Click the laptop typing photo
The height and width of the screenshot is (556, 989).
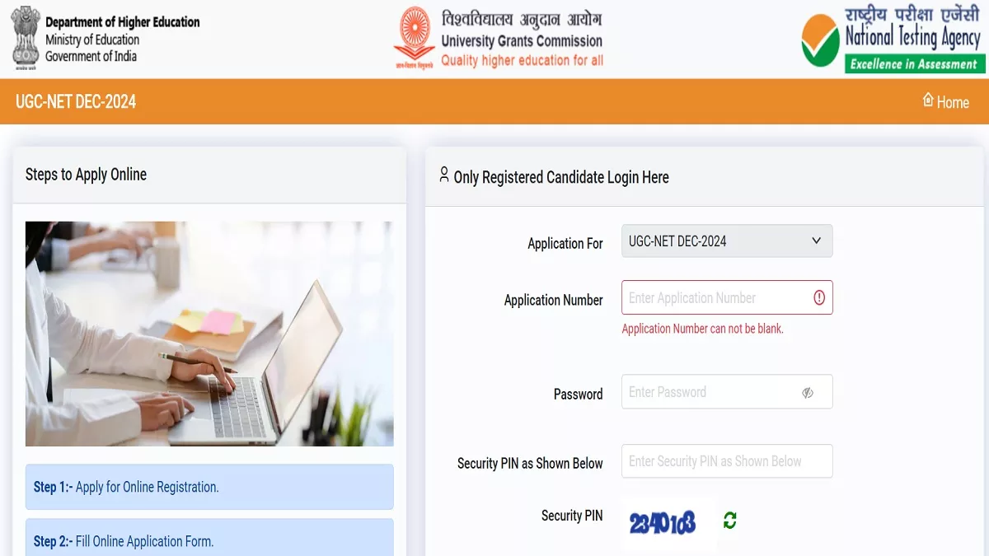pyautogui.click(x=209, y=334)
